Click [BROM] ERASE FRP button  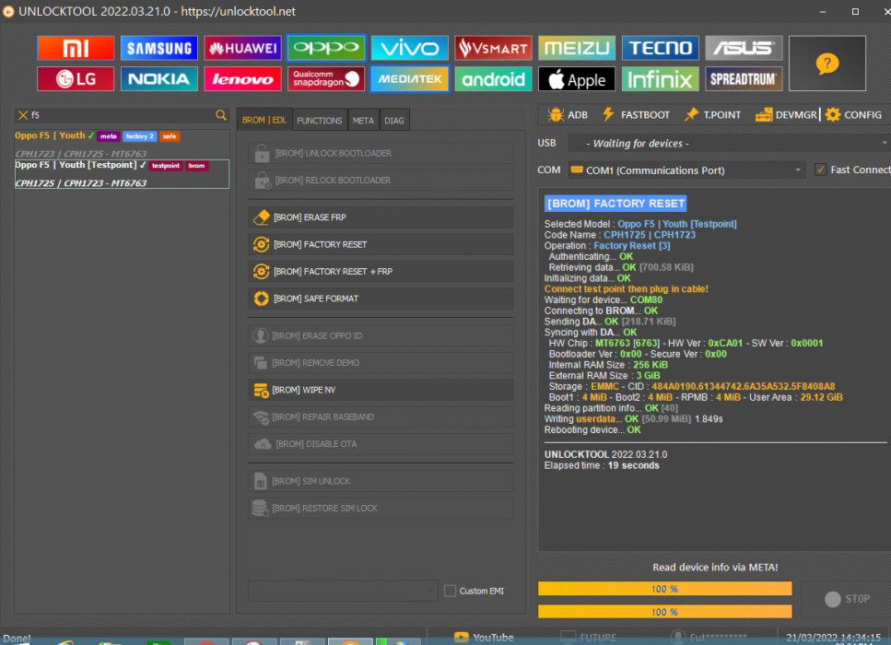[381, 217]
